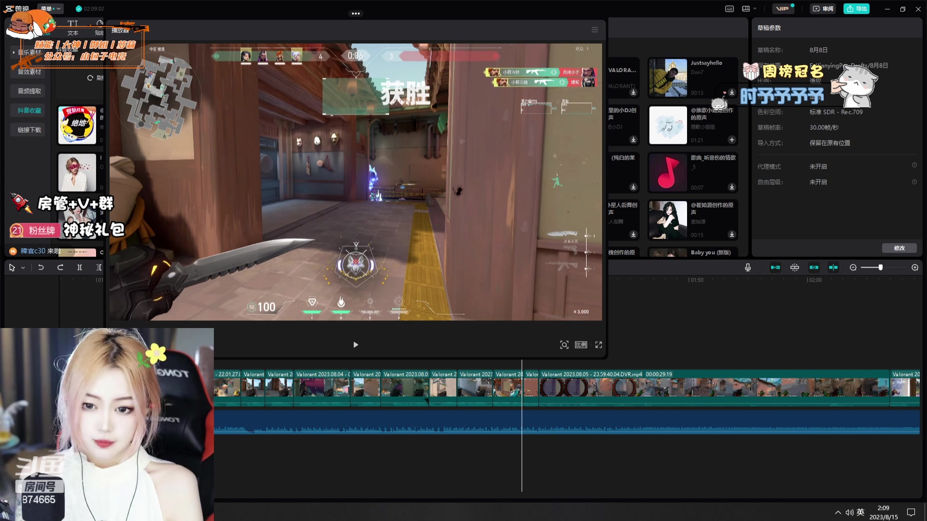Click the 审阅 review button
This screenshot has height=521, width=927.
pyautogui.click(x=823, y=9)
